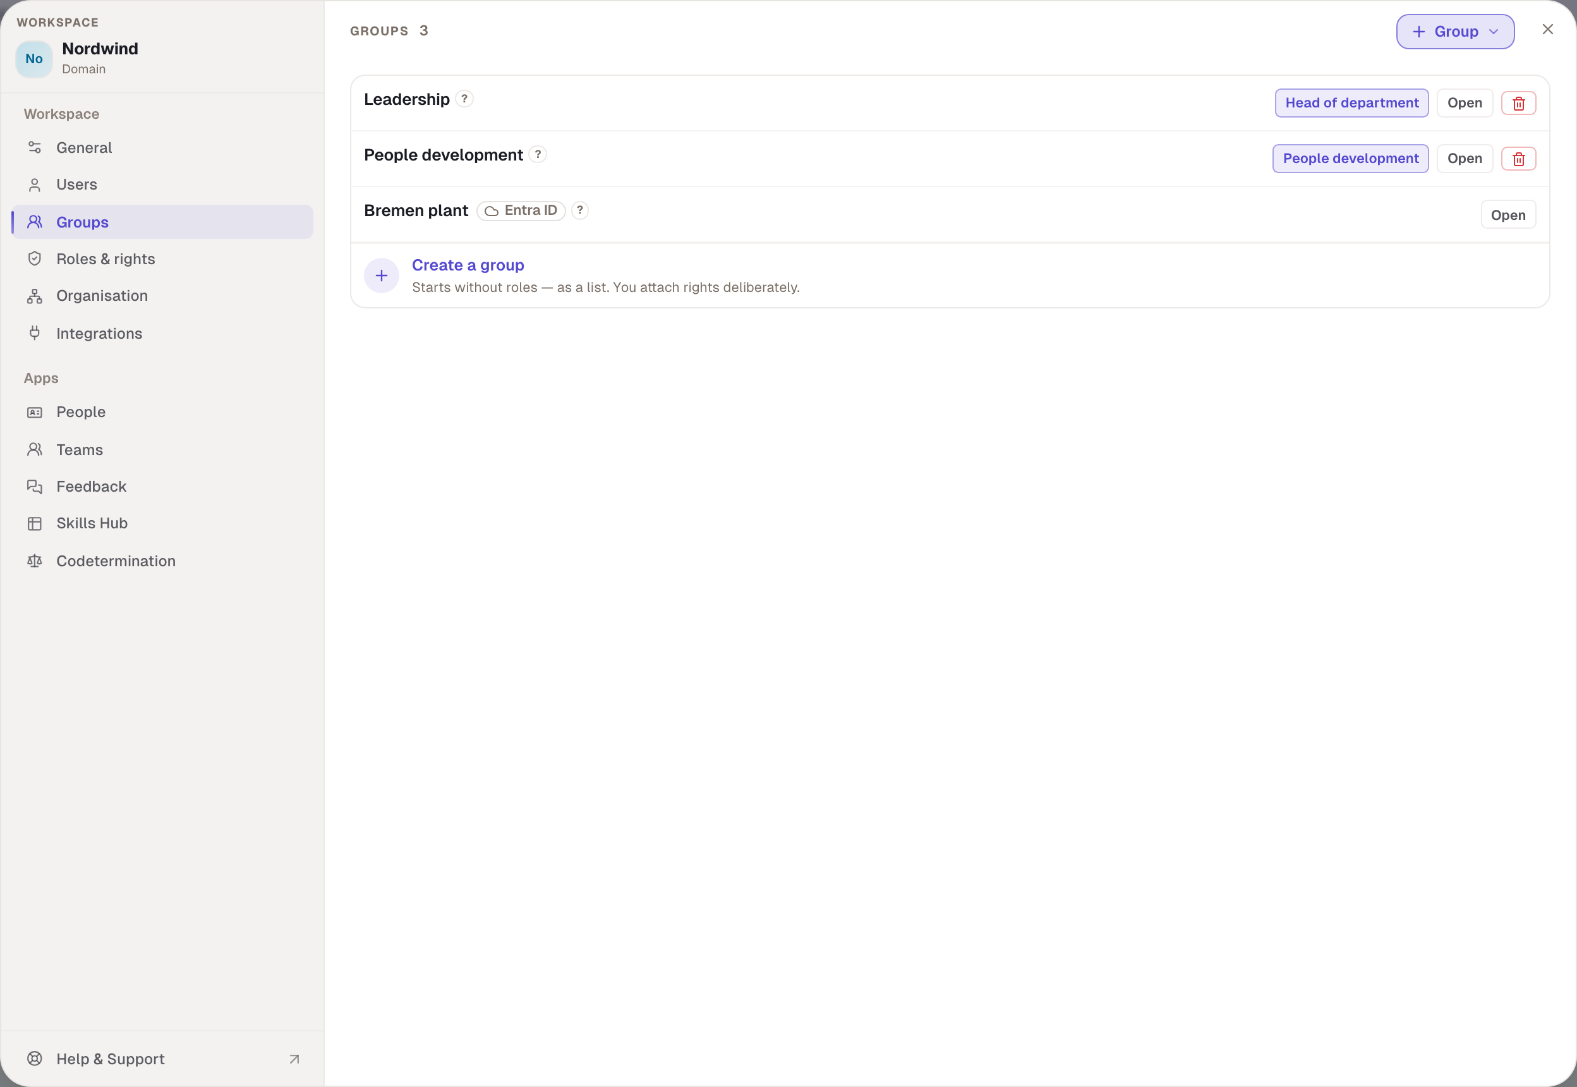Navigate to Organisation settings

click(162, 296)
